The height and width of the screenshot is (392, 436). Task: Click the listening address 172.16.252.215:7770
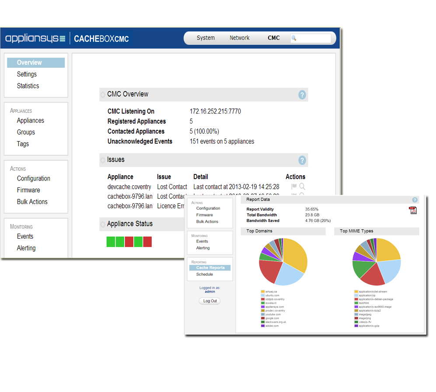click(x=215, y=111)
